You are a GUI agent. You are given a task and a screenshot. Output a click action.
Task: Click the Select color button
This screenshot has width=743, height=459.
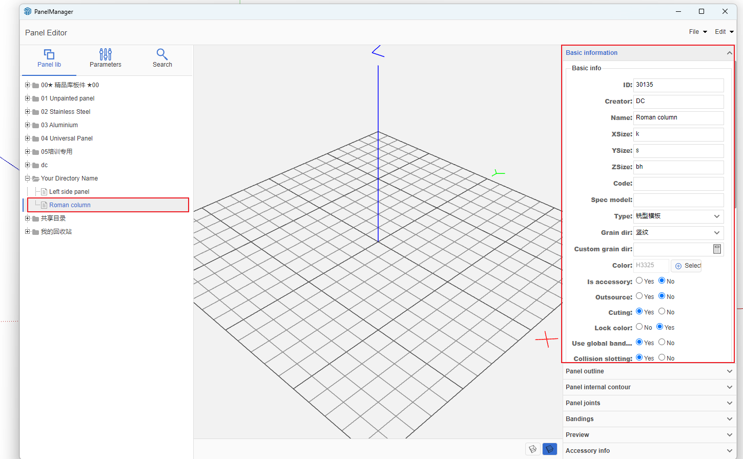[687, 266]
